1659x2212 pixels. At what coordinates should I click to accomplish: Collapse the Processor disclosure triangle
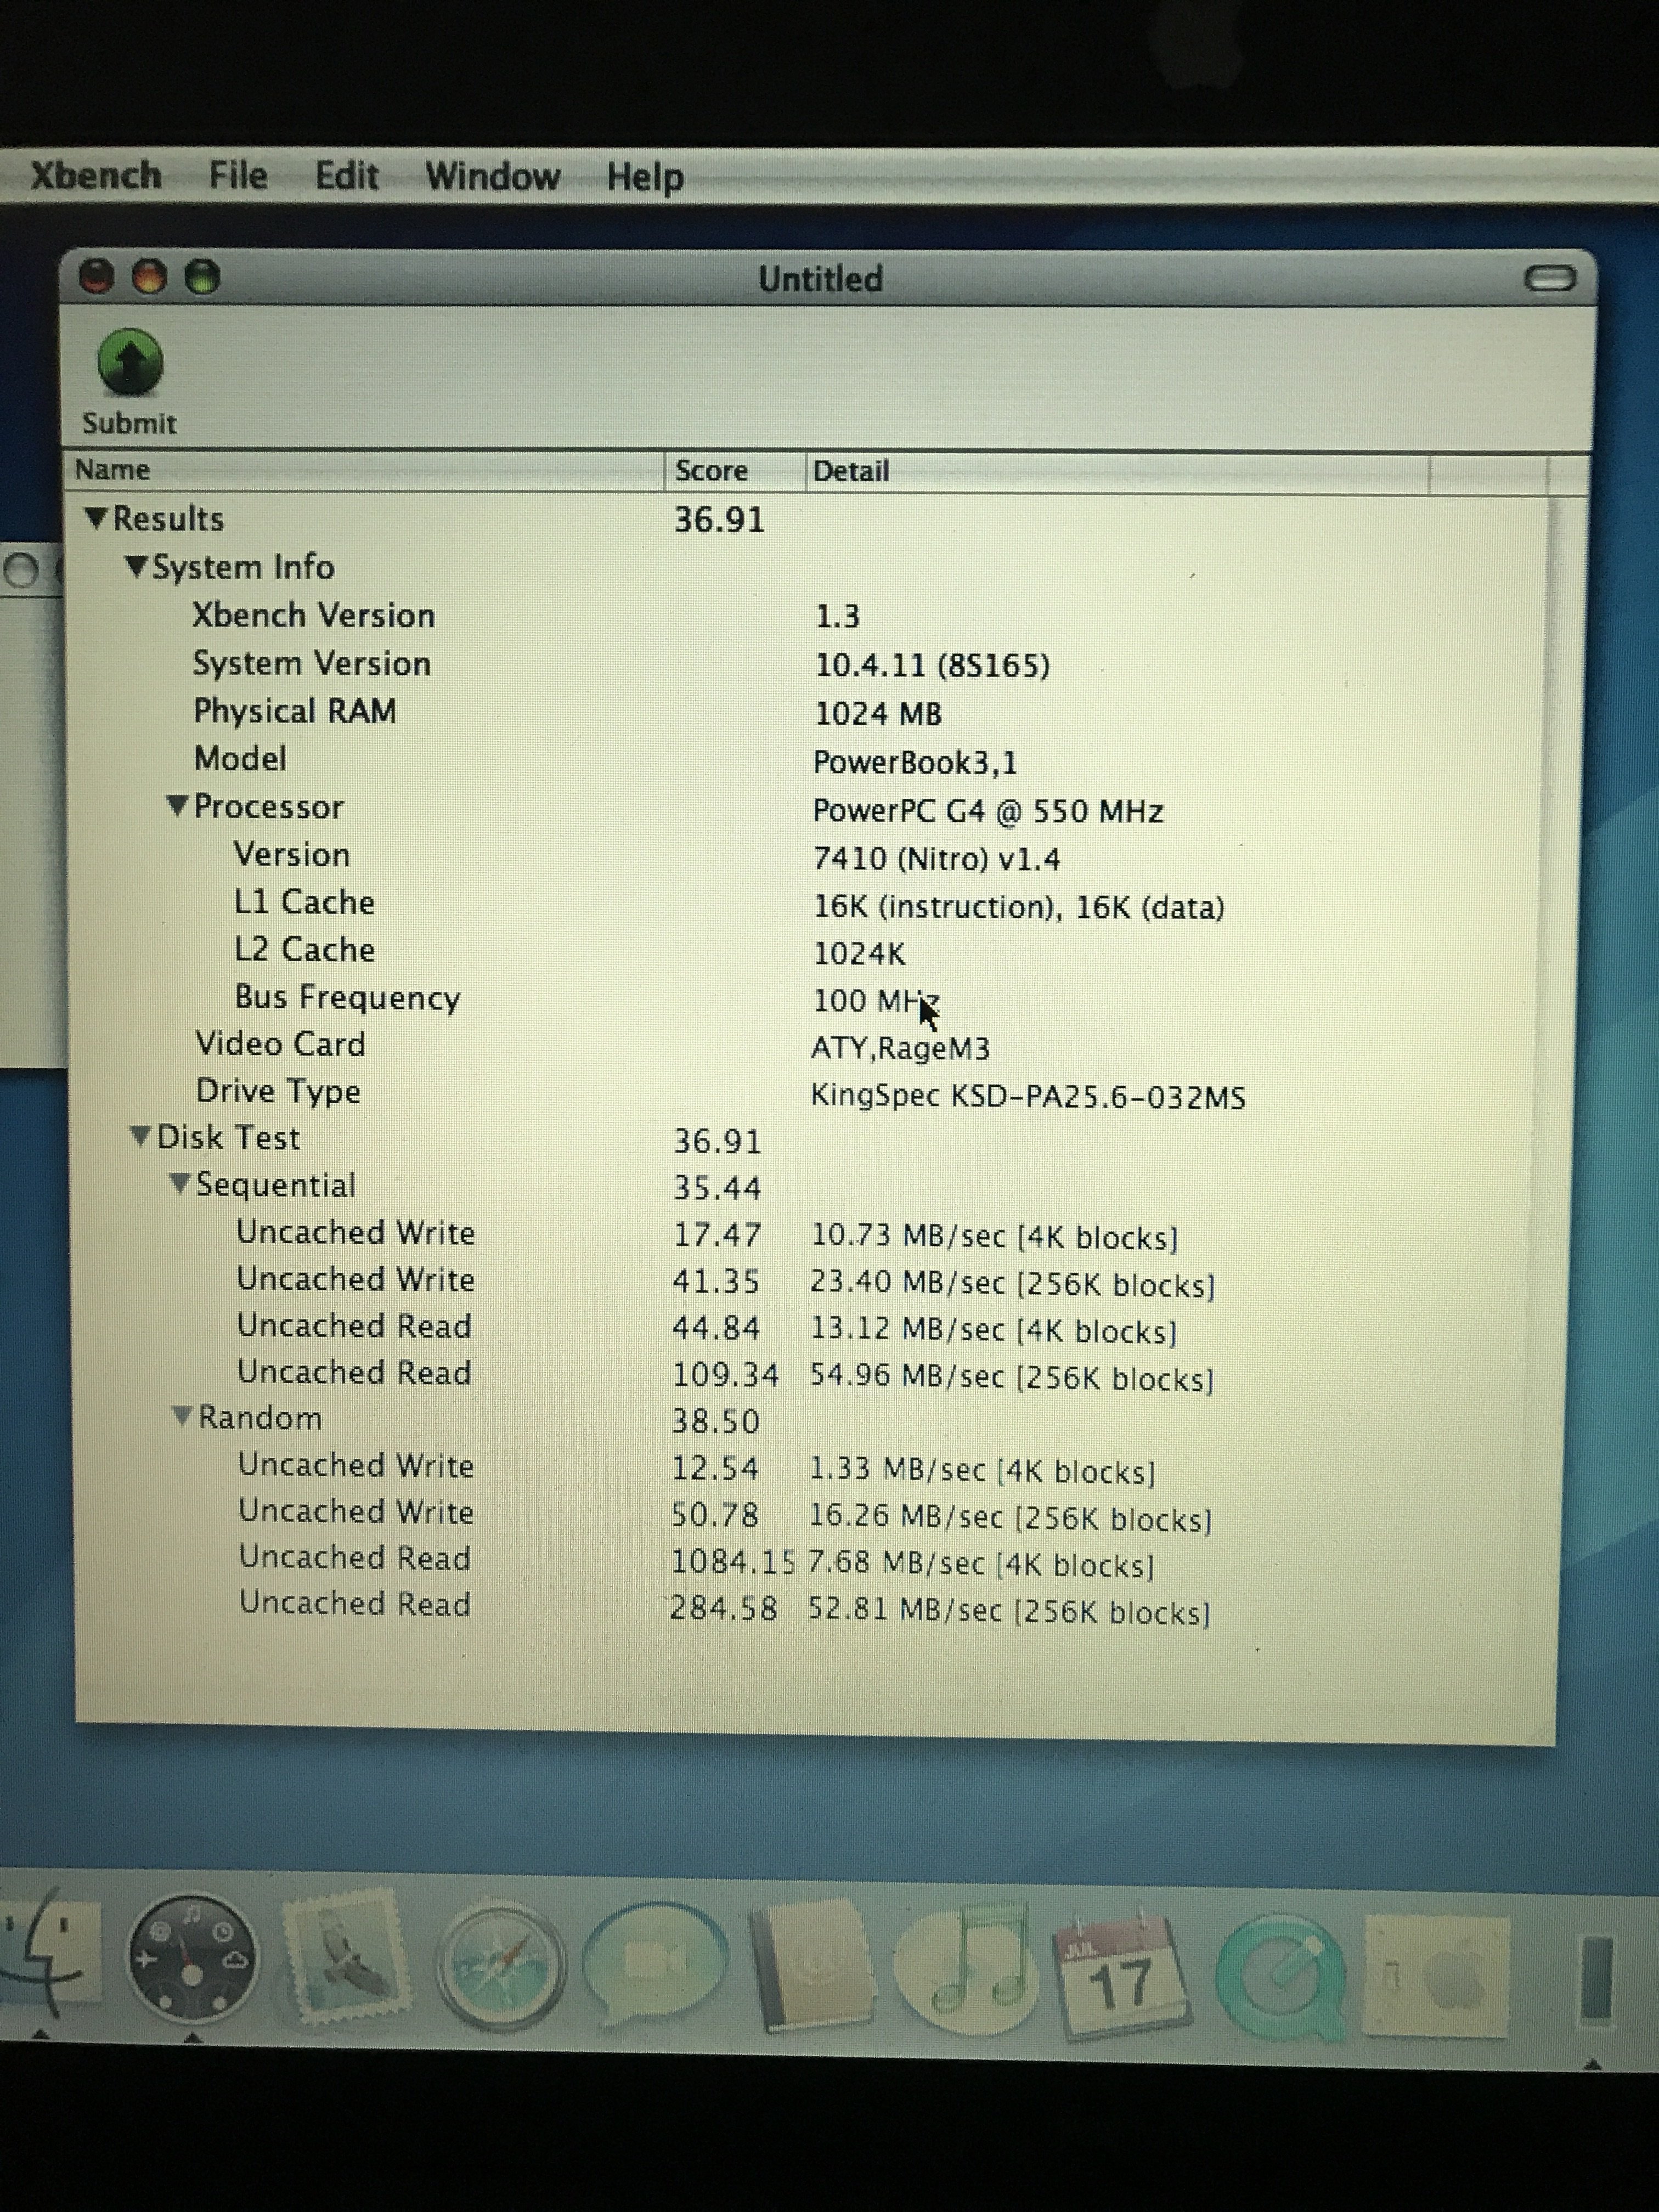[x=177, y=805]
